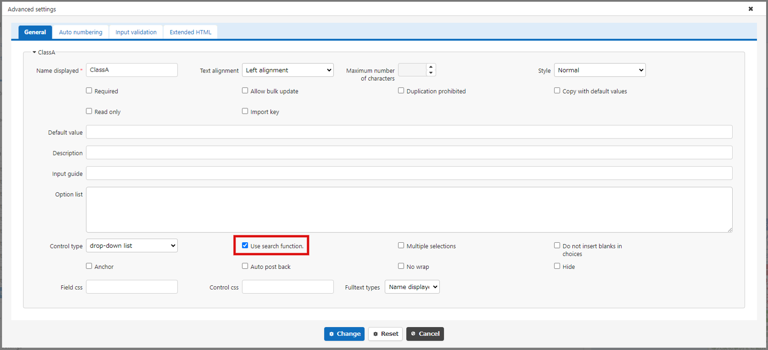The height and width of the screenshot is (350, 768).
Task: Focus the Field css input
Action: pos(132,287)
